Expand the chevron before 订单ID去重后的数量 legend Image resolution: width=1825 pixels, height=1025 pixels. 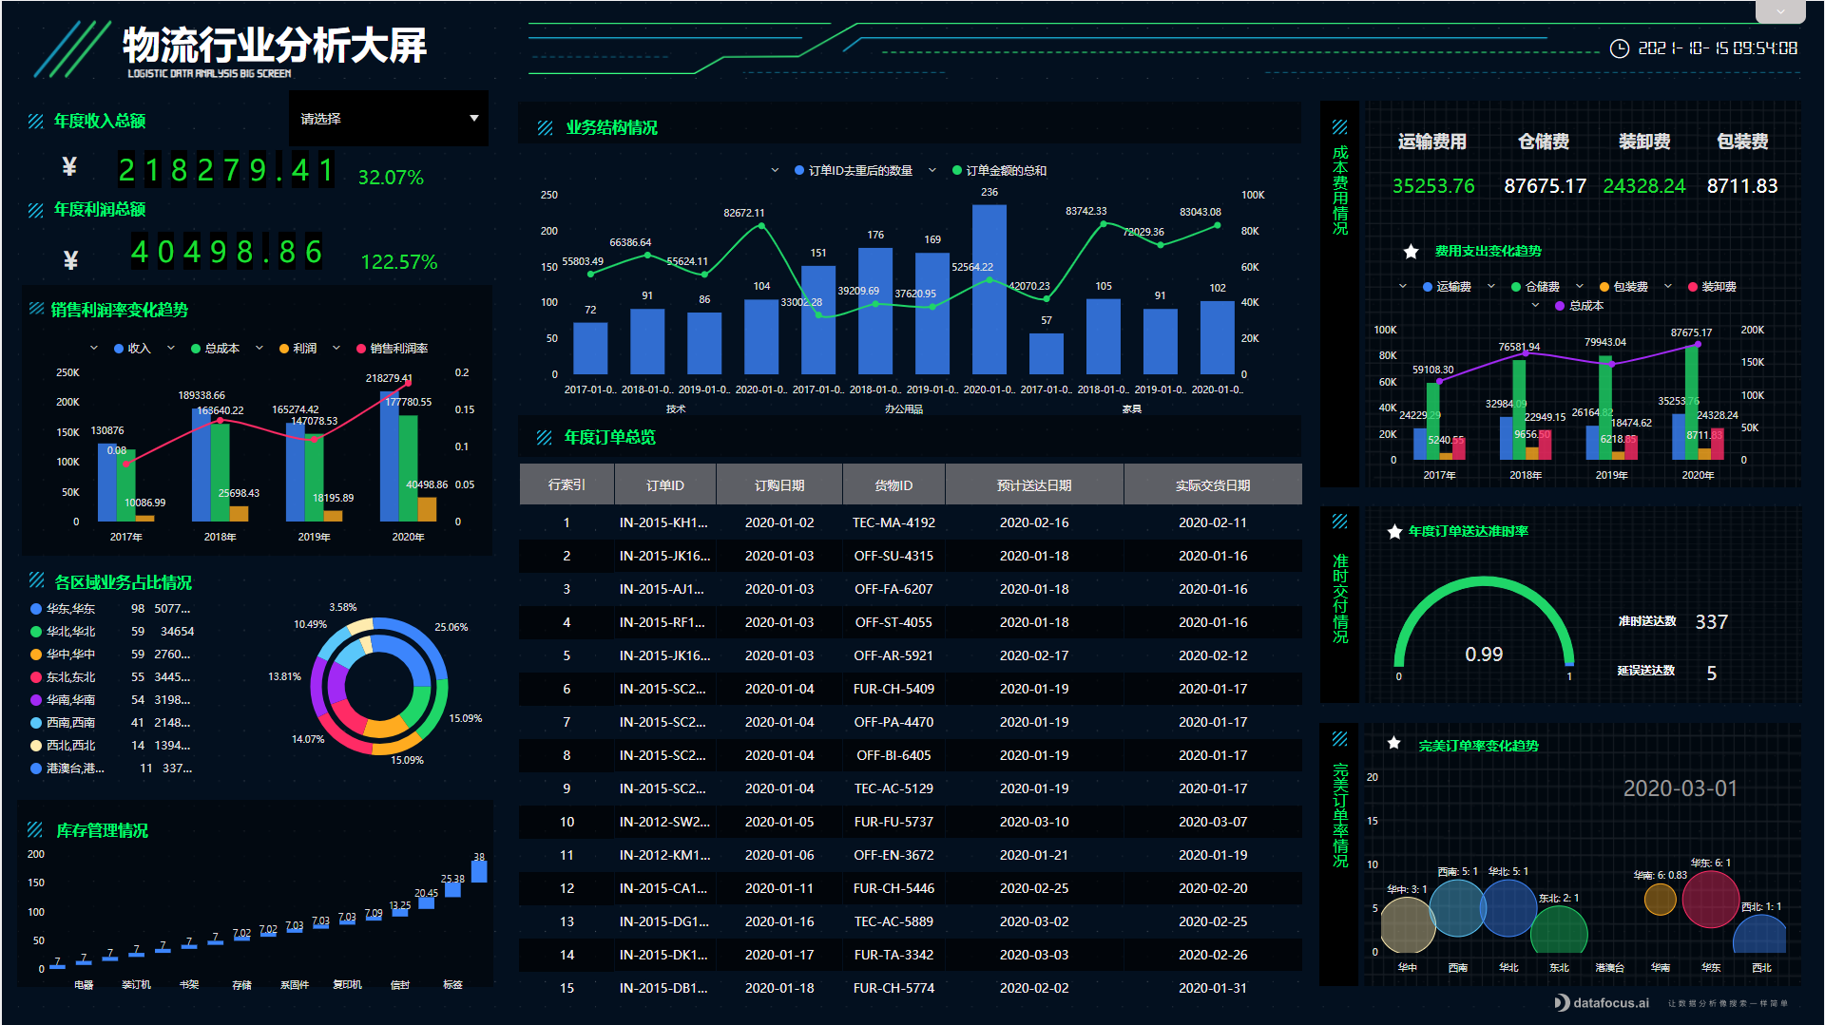click(x=776, y=171)
